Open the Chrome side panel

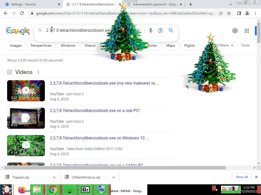tap(239, 13)
